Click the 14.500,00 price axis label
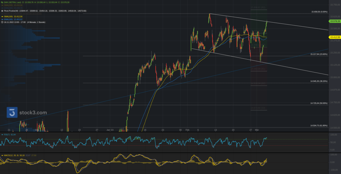The width and height of the screenshot is (341, 174). pyautogui.click(x=335, y=127)
